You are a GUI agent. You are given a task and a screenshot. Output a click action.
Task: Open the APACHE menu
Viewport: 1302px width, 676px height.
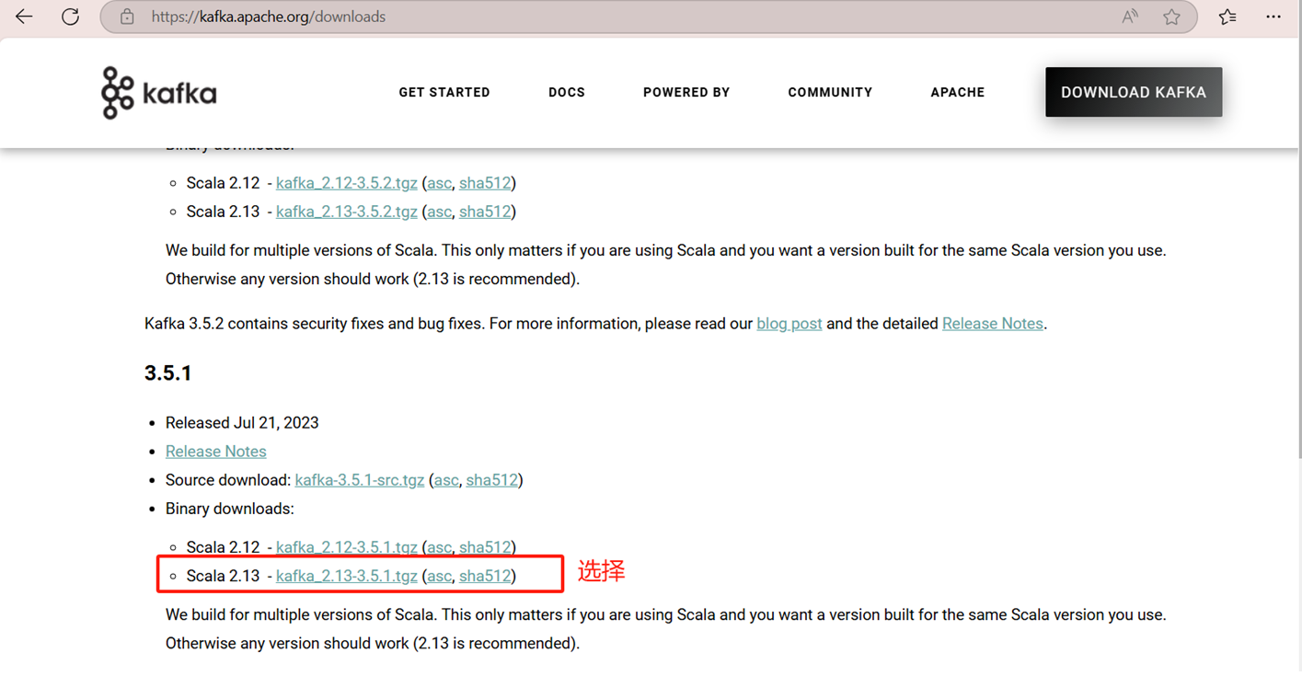point(958,92)
